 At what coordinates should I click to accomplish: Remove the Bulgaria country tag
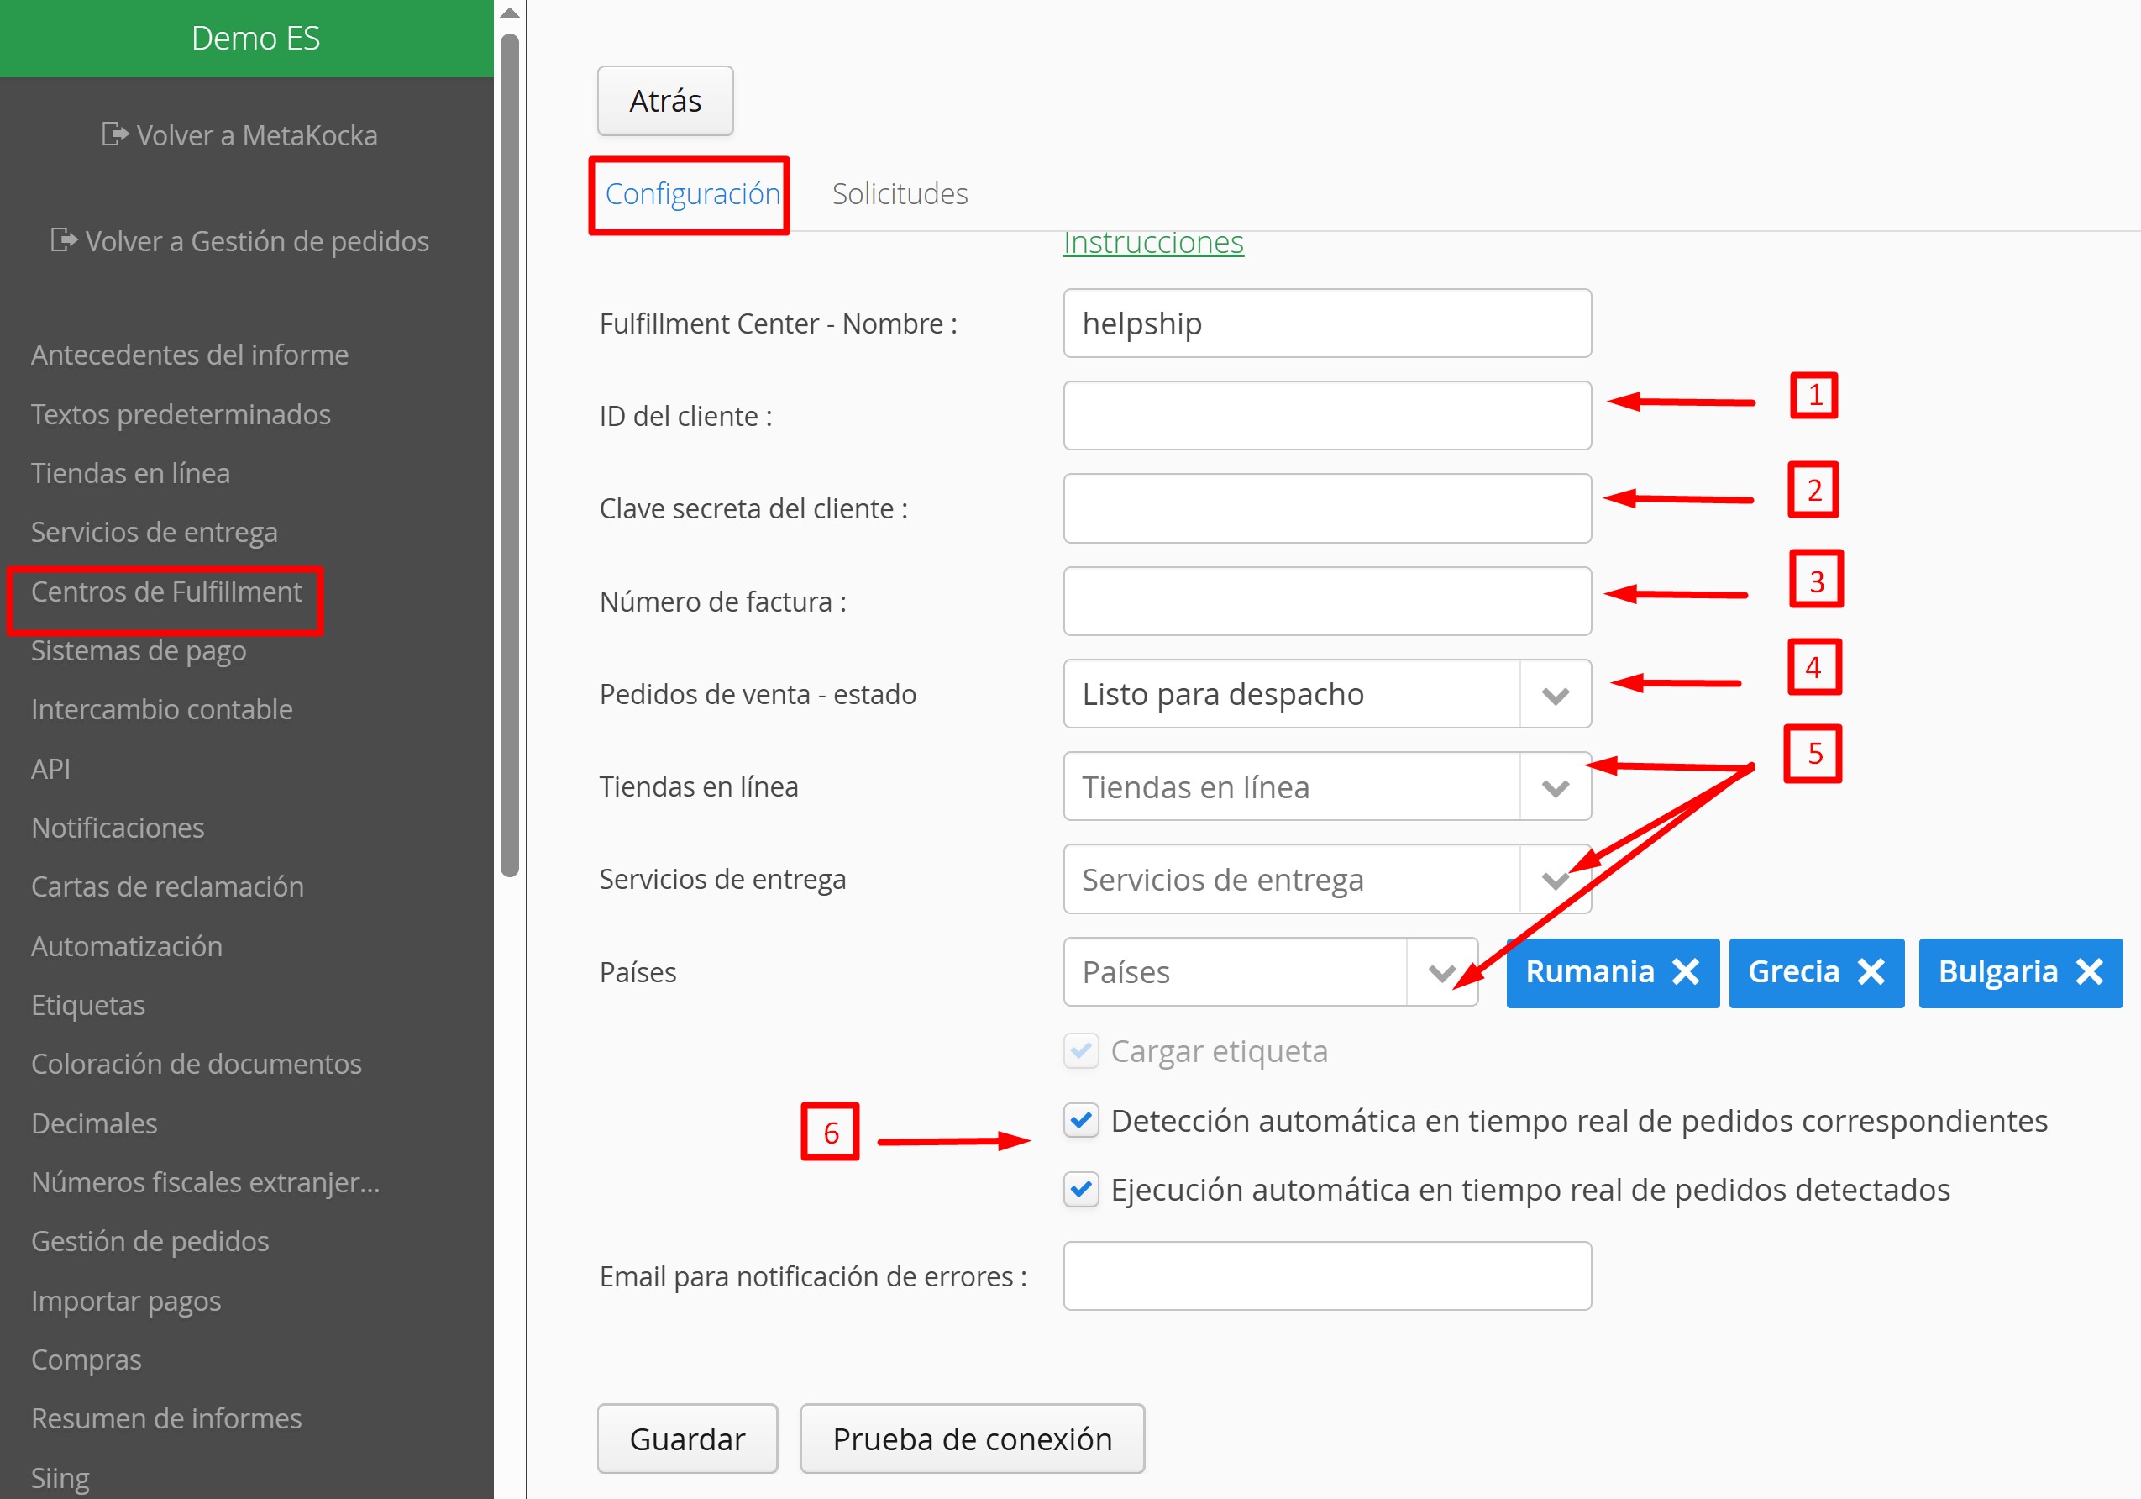click(2090, 972)
